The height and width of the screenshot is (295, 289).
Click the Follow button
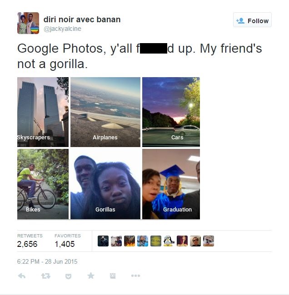pos(252,20)
